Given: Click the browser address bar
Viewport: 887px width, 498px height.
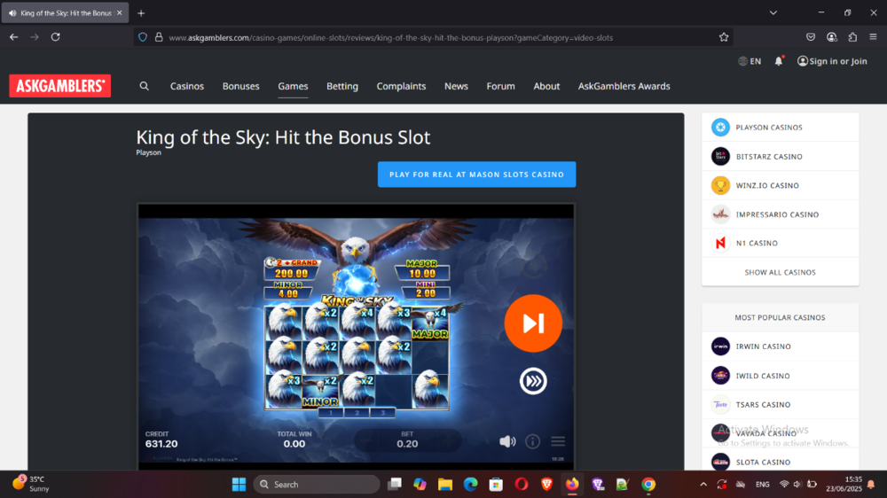Looking at the screenshot, I should (x=426, y=37).
